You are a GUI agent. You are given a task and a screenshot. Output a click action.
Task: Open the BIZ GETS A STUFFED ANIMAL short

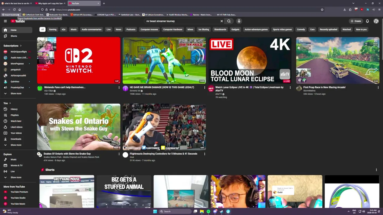124,191
